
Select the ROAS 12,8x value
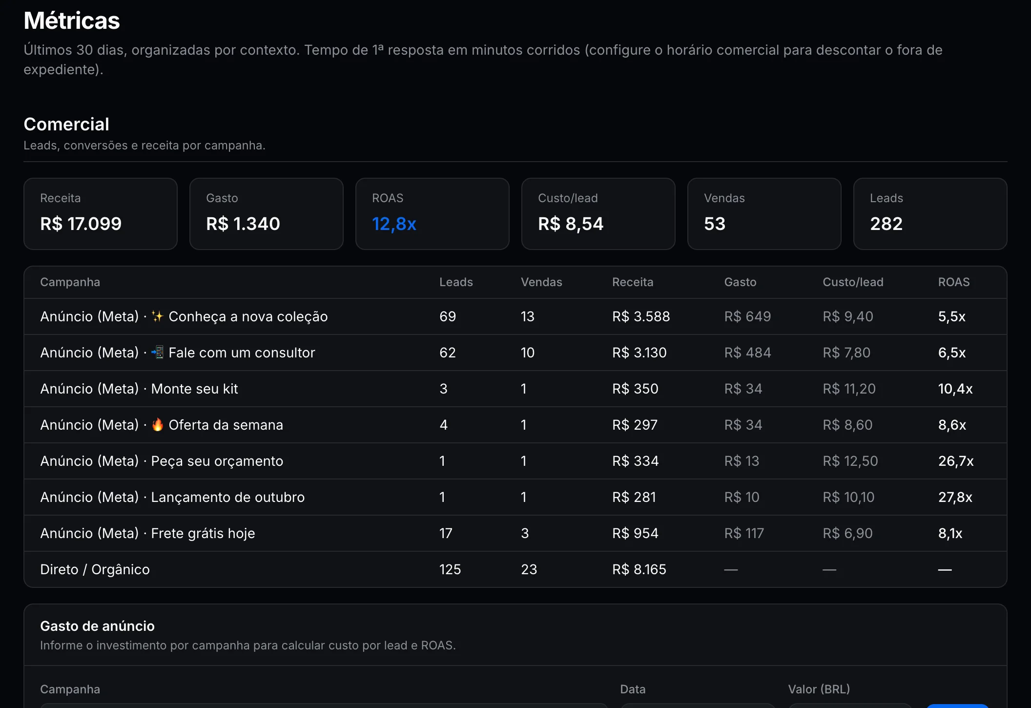(x=394, y=224)
